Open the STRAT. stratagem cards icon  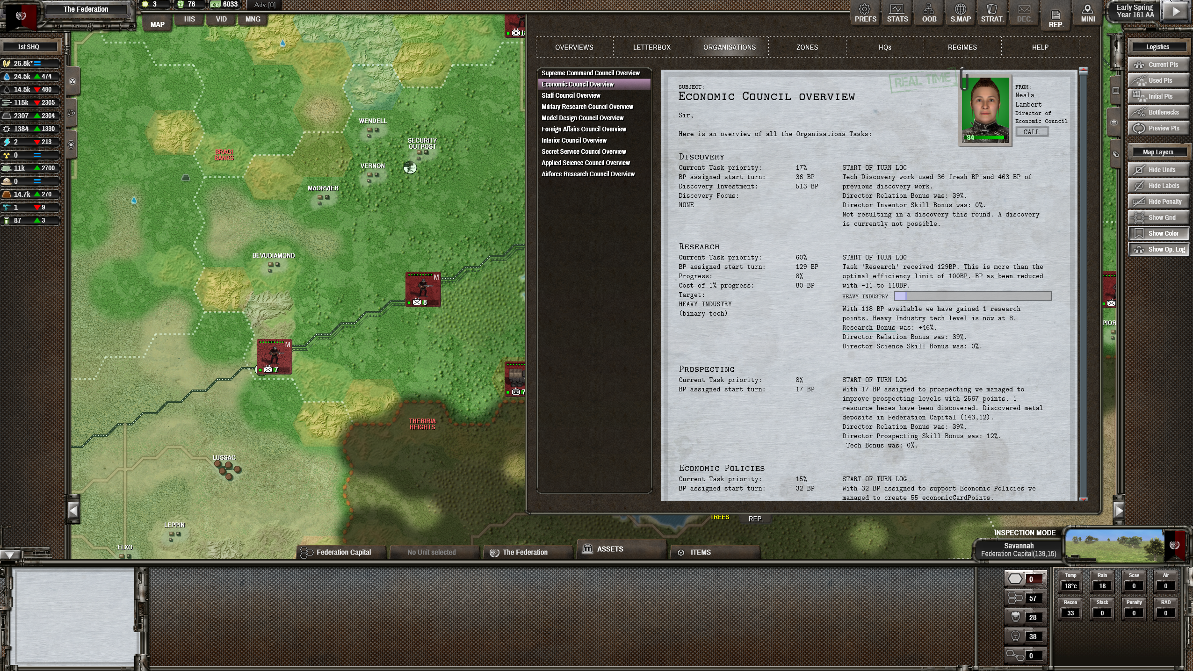coord(992,14)
